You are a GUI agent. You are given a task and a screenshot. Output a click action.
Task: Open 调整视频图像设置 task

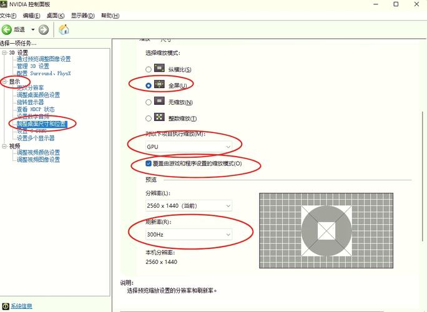[x=39, y=160]
